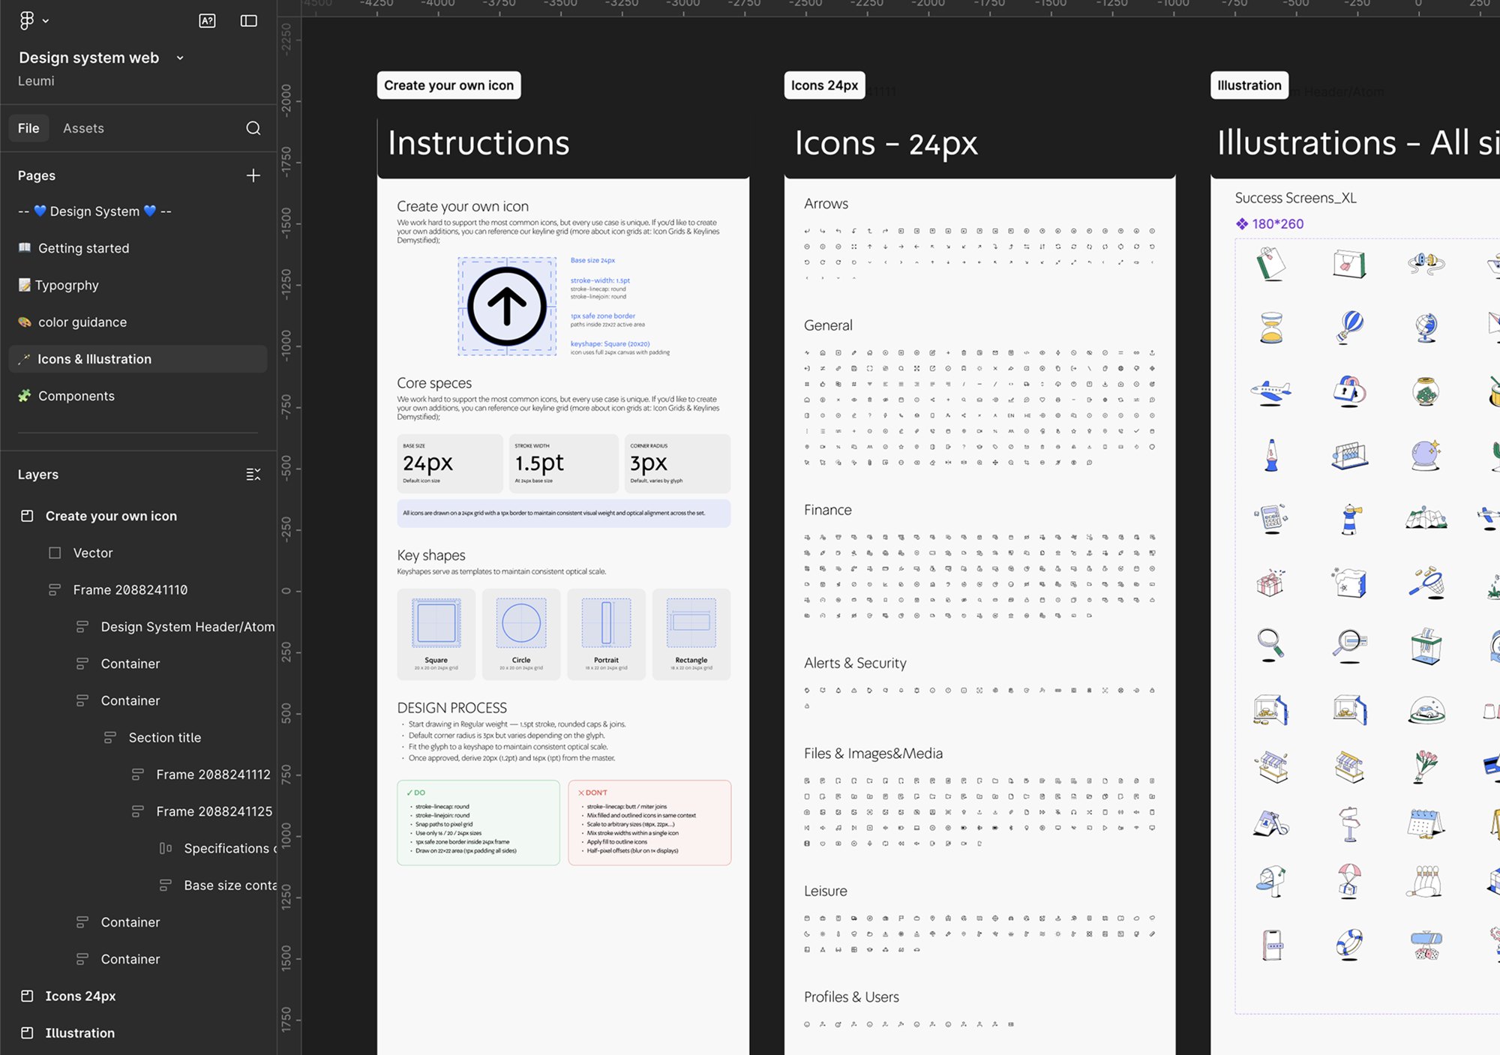
Task: Click the Leumi team name text
Action: [36, 81]
